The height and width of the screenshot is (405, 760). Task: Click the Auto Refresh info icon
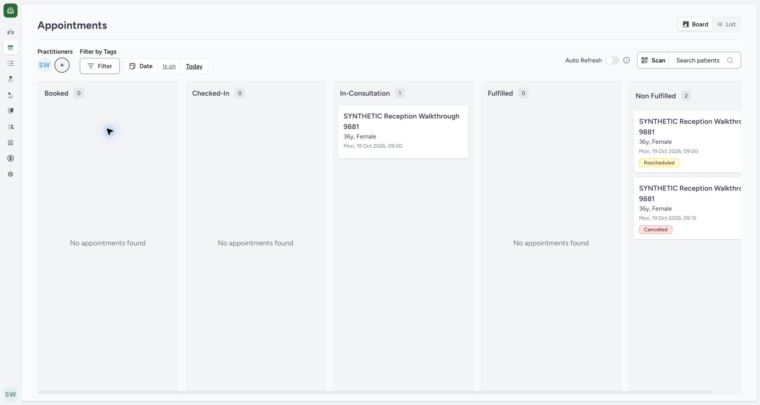point(627,60)
